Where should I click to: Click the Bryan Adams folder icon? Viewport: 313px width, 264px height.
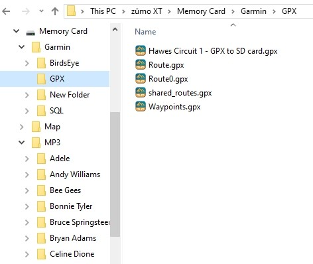[41, 238]
